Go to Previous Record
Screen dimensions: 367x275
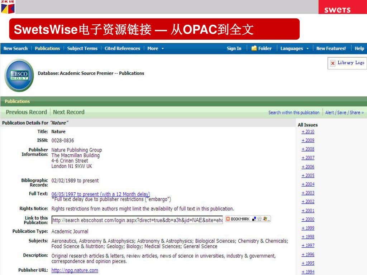[27, 112]
